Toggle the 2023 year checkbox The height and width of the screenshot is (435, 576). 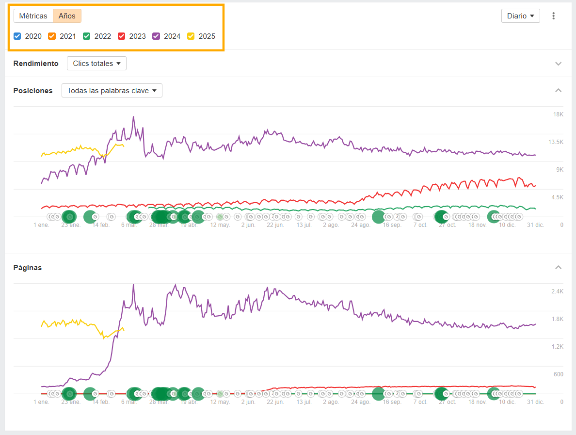[122, 36]
